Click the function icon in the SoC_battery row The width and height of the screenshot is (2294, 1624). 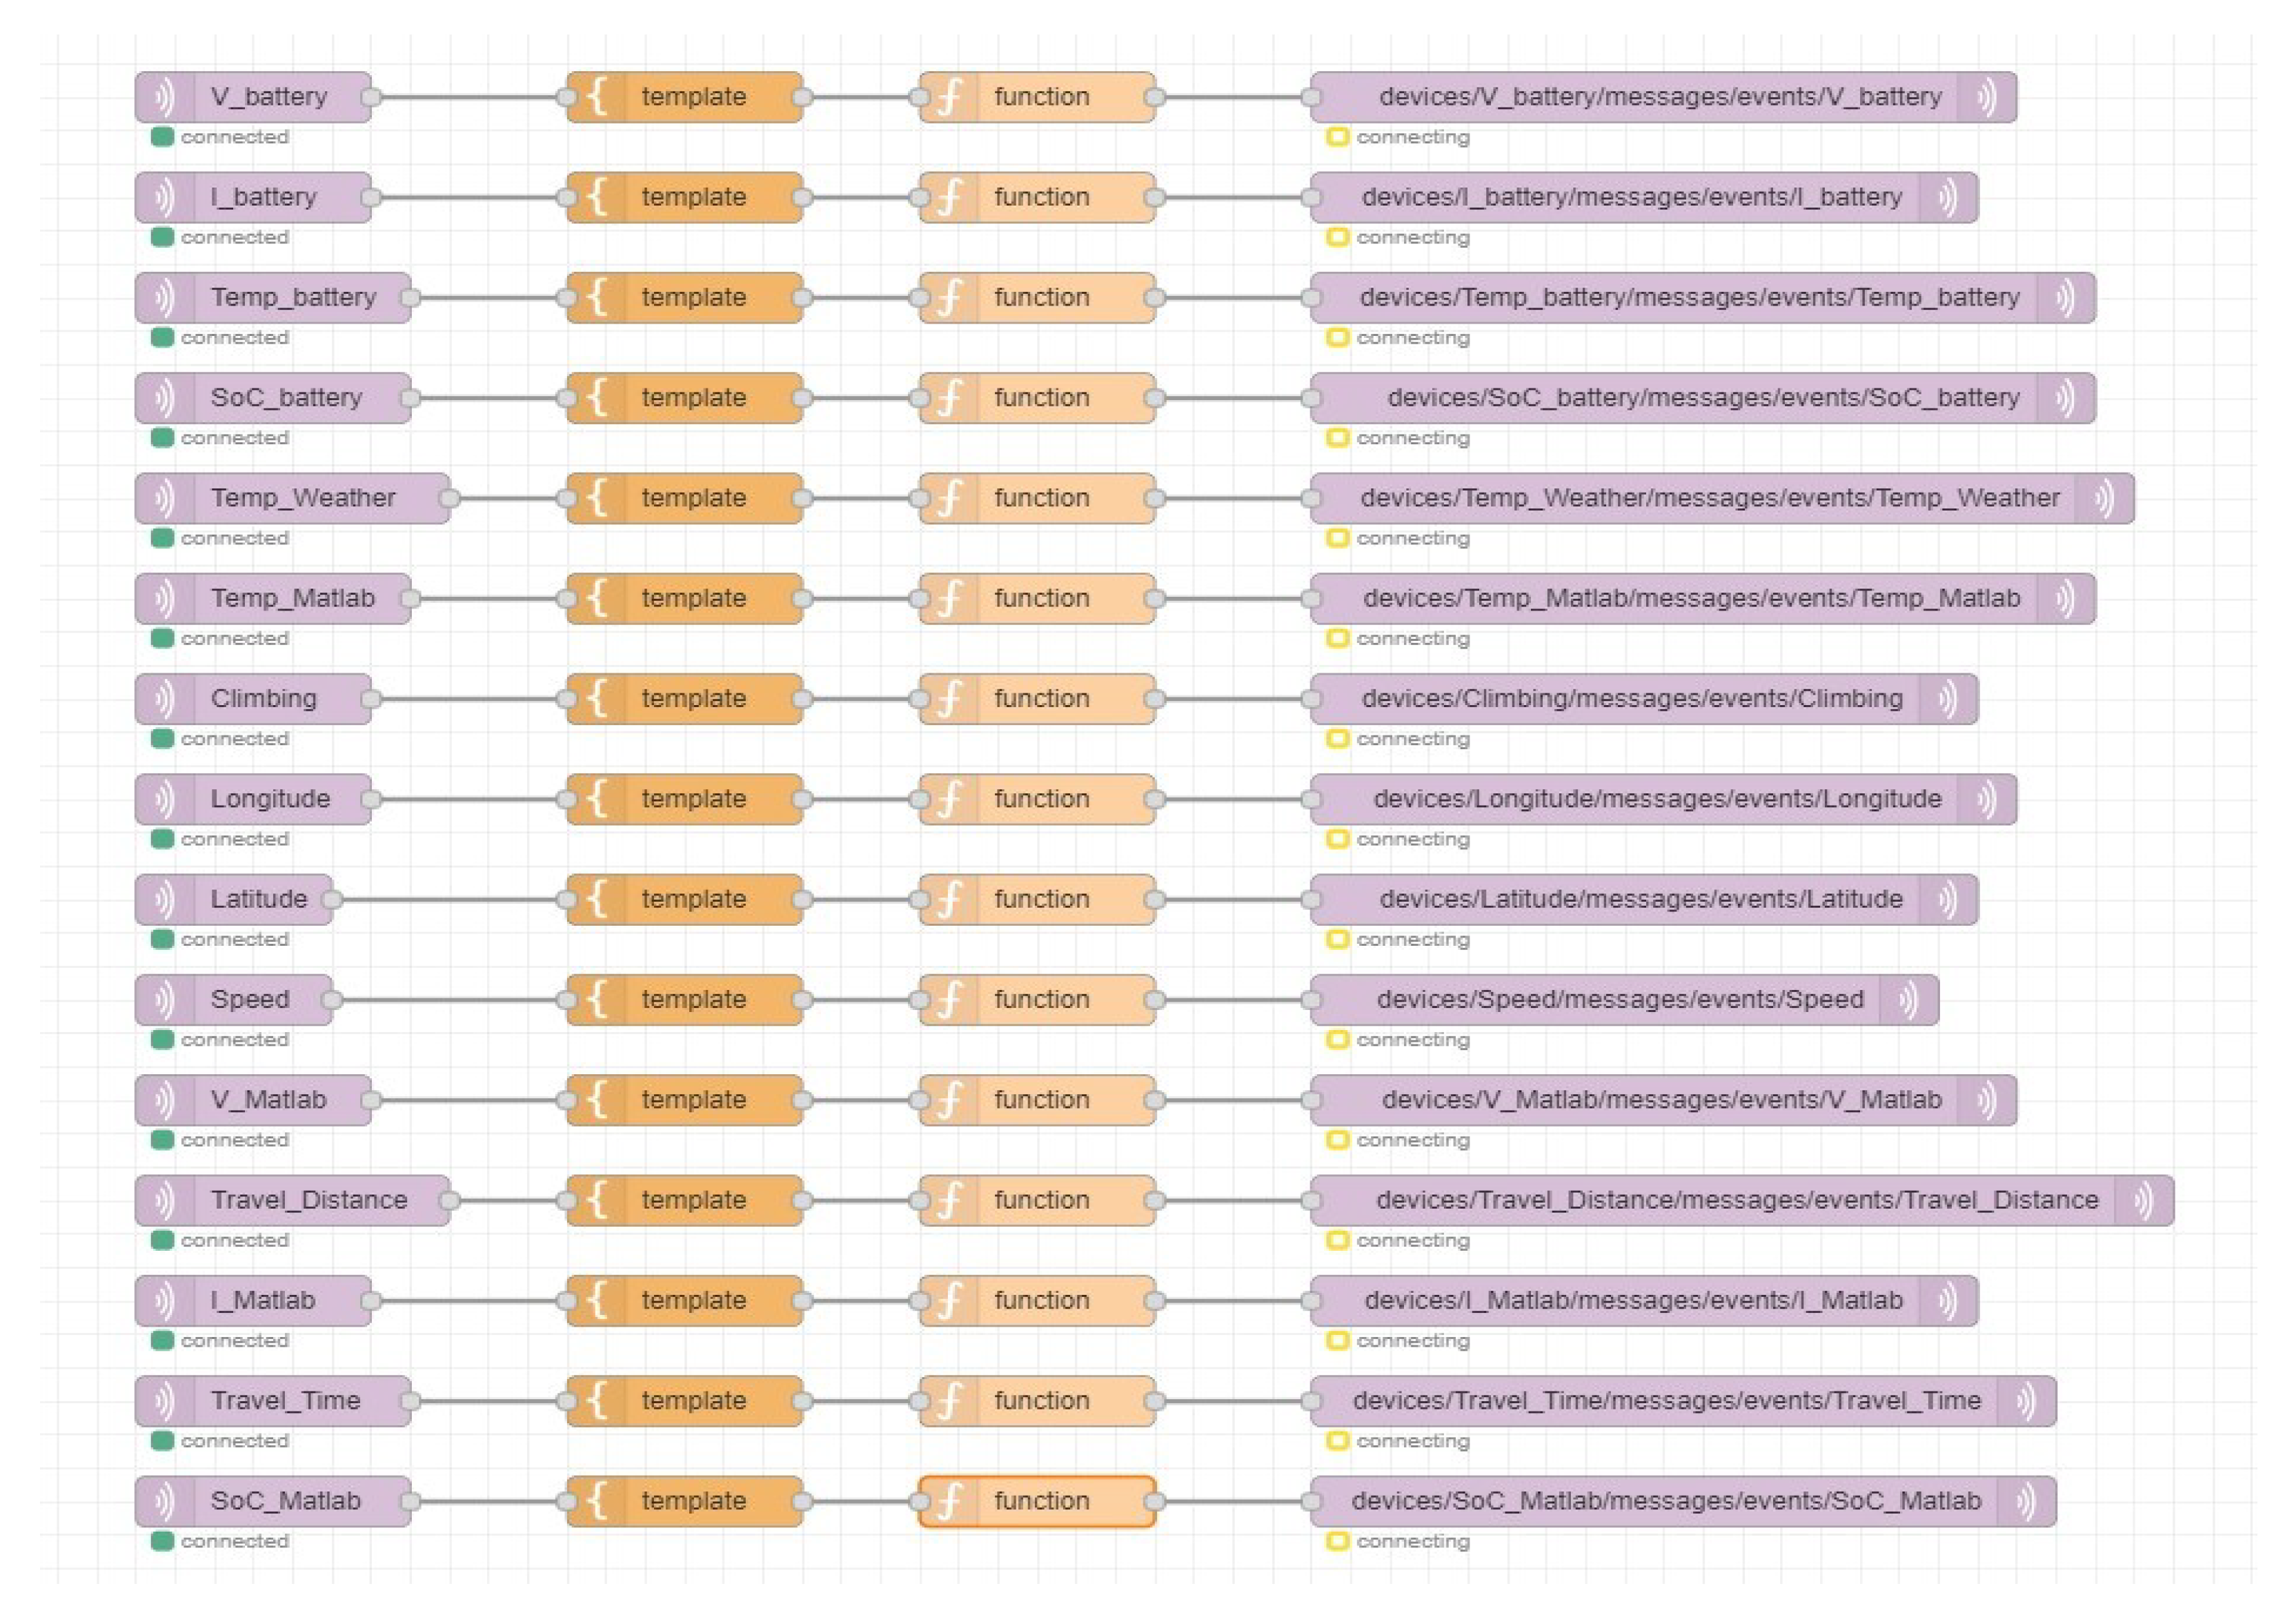click(x=949, y=398)
